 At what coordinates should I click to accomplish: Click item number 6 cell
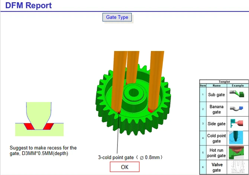pos(203,167)
